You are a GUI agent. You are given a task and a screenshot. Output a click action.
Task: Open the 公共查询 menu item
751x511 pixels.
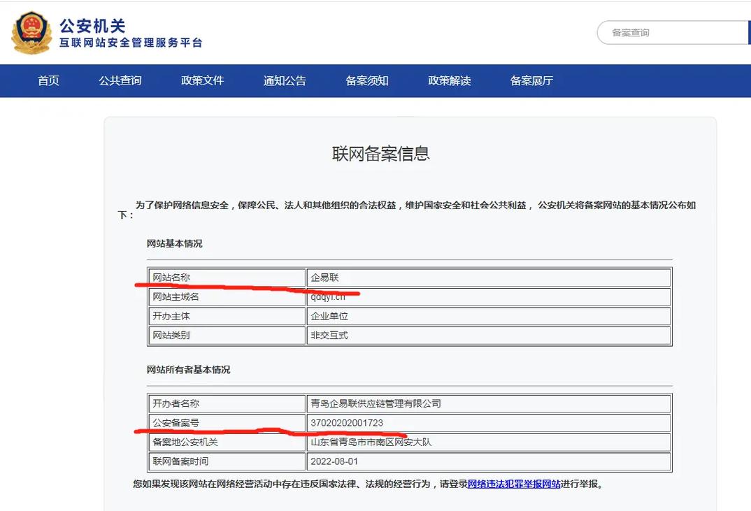tap(120, 80)
